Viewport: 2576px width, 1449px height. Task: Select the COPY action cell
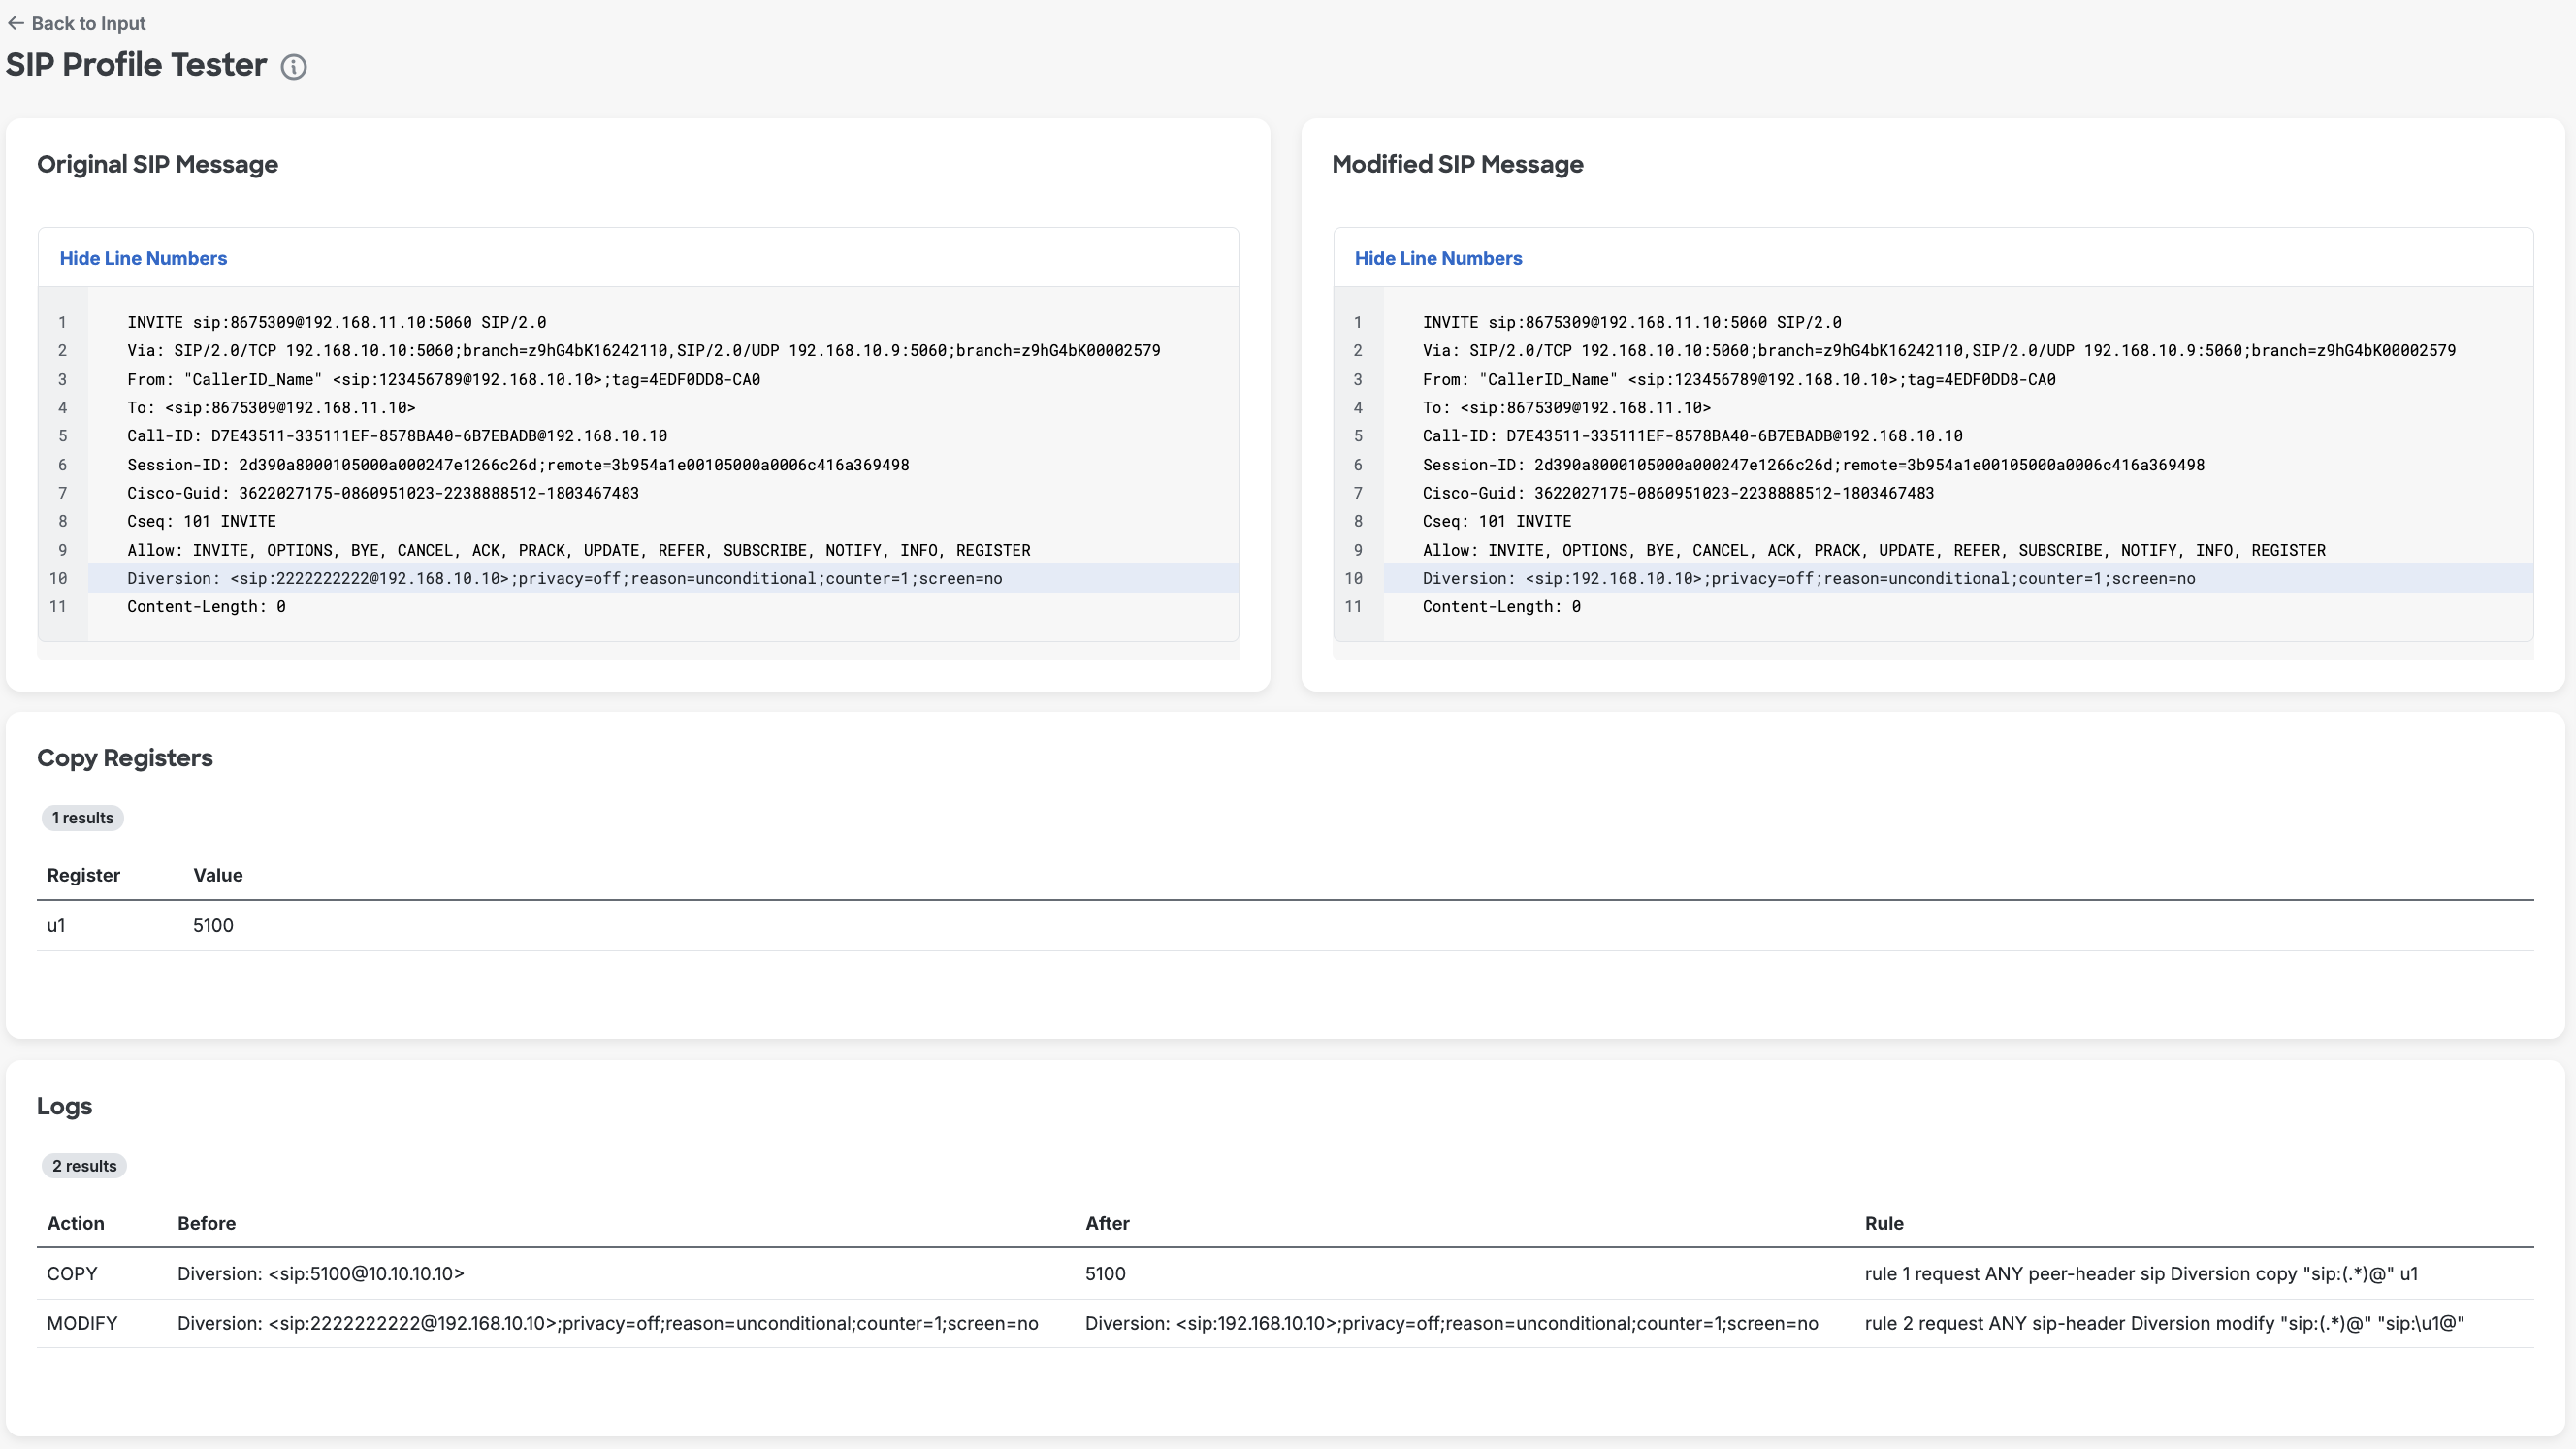72,1273
